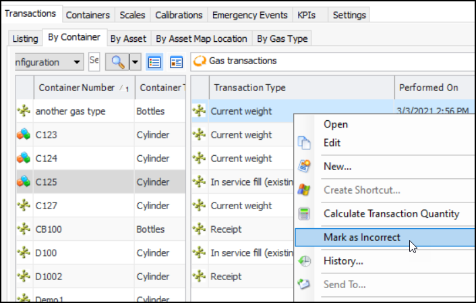Click the Edit icon in context menu
476x303 pixels.
(x=305, y=143)
